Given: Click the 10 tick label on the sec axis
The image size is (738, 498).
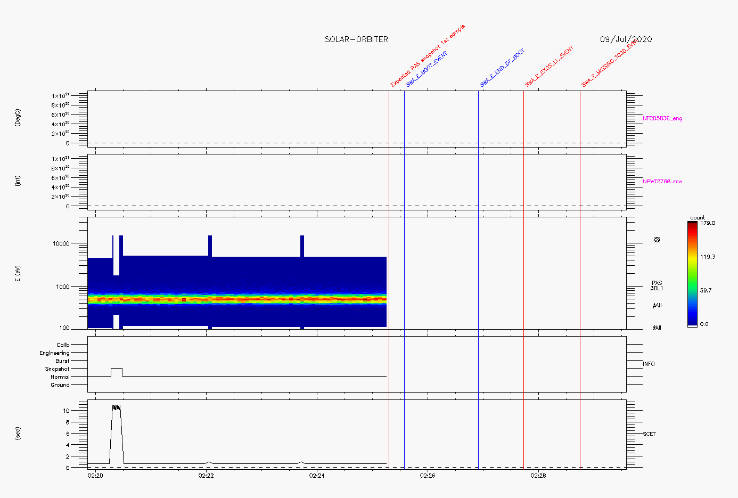Looking at the screenshot, I should 66,411.
